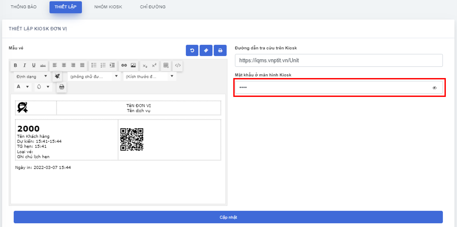Open the font size (Kích thước) dropdown

(149, 76)
